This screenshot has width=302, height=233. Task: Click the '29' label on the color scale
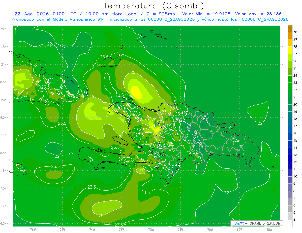[x=295, y=39]
